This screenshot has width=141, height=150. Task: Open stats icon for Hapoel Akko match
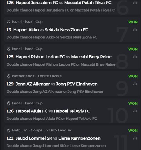135,30
